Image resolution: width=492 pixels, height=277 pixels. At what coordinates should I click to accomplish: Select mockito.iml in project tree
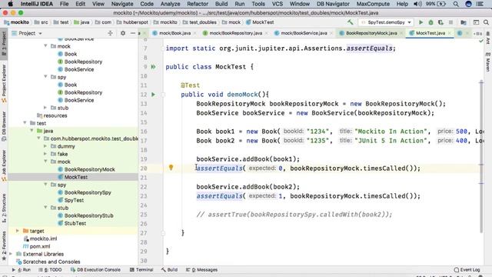[x=43, y=239]
